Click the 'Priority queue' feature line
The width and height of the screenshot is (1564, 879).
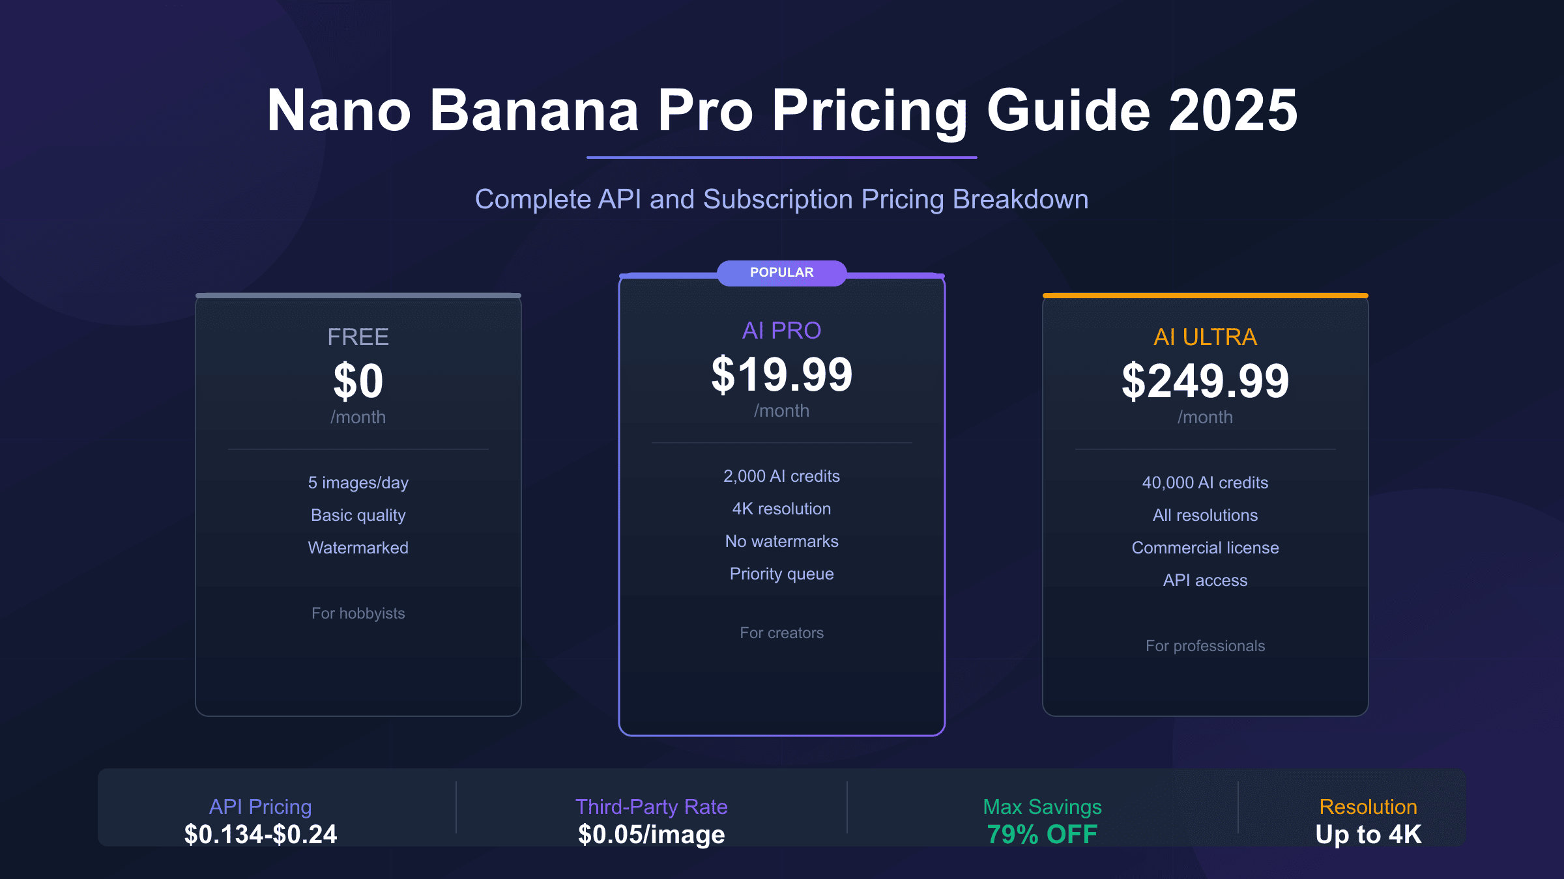781,574
